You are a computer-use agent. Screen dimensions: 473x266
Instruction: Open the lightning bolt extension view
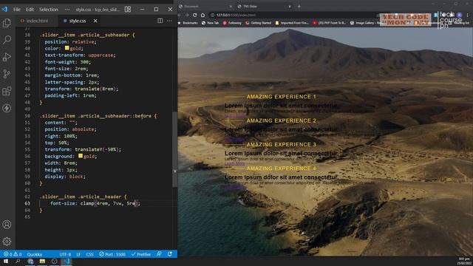click(7, 108)
